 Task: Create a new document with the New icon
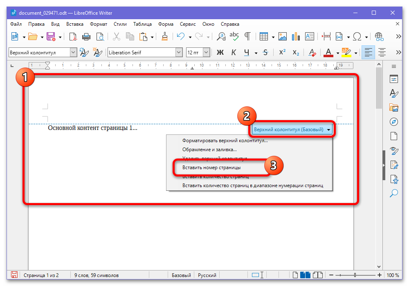coord(15,37)
